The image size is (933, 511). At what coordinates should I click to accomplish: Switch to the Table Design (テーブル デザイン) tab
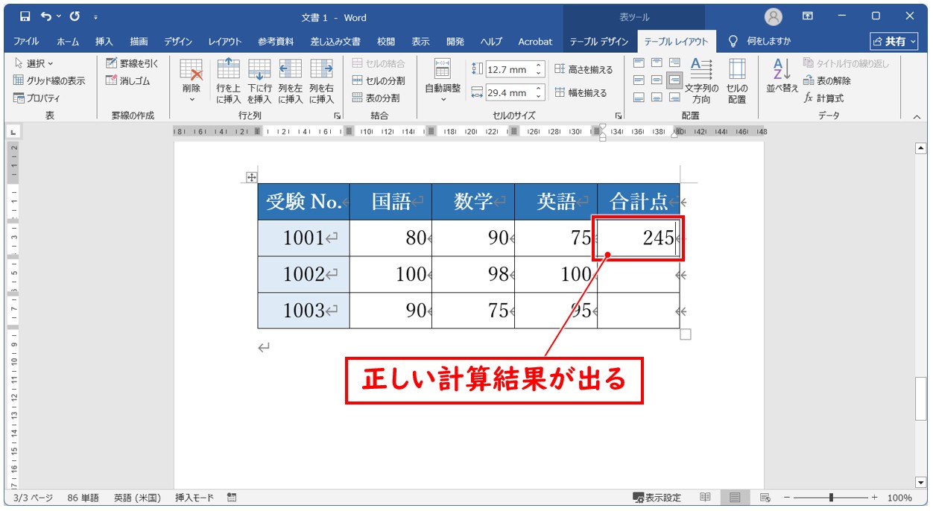point(599,42)
